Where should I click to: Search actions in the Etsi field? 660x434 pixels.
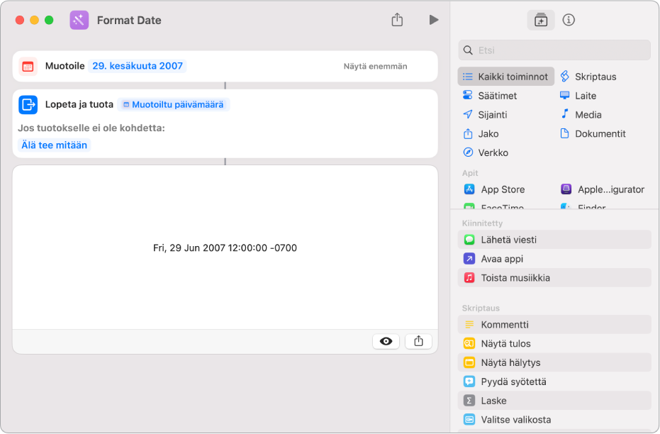point(554,50)
